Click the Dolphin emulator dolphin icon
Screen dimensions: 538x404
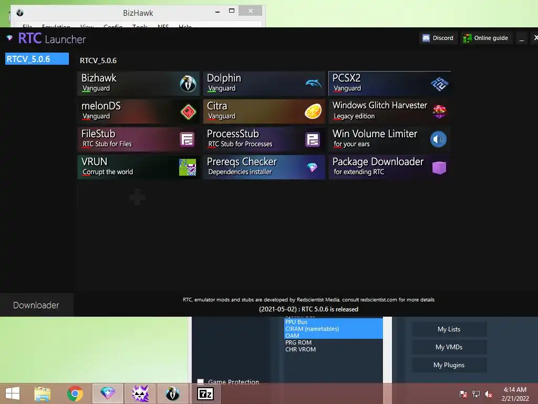pyautogui.click(x=313, y=84)
